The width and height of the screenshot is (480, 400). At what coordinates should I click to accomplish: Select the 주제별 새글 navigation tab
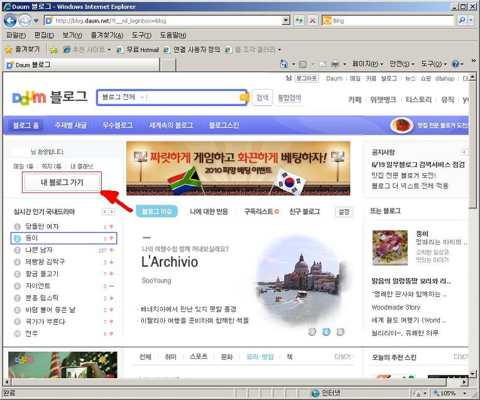pyautogui.click(x=71, y=126)
